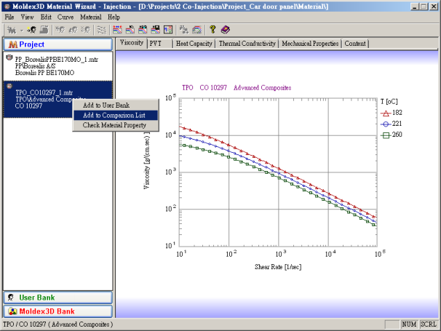This screenshot has width=441, height=331.
Task: Click the blue circle 221 legend marker
Action: pos(386,124)
